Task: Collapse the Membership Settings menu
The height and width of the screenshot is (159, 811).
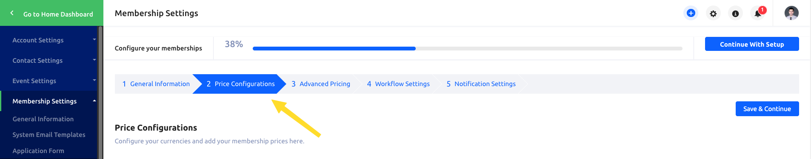Action: pos(49,101)
